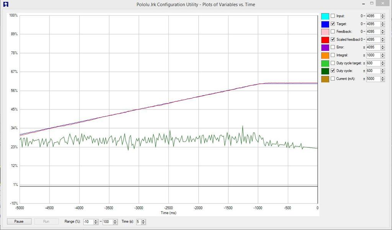
Task: Enable the Input variable checkbox
Action: pyautogui.click(x=333, y=16)
